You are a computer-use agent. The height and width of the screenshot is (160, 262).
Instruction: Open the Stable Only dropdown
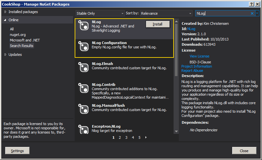100,13
